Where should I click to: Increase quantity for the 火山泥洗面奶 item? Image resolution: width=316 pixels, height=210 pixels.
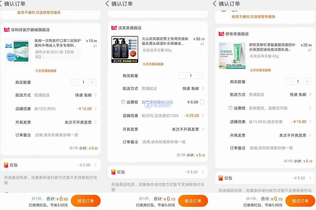click(199, 76)
